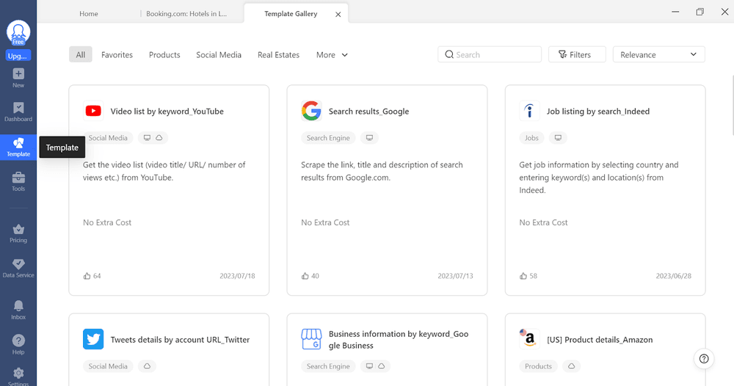Screen dimensions: 734x386
Task: Select the Social Media category
Action: (x=219, y=55)
